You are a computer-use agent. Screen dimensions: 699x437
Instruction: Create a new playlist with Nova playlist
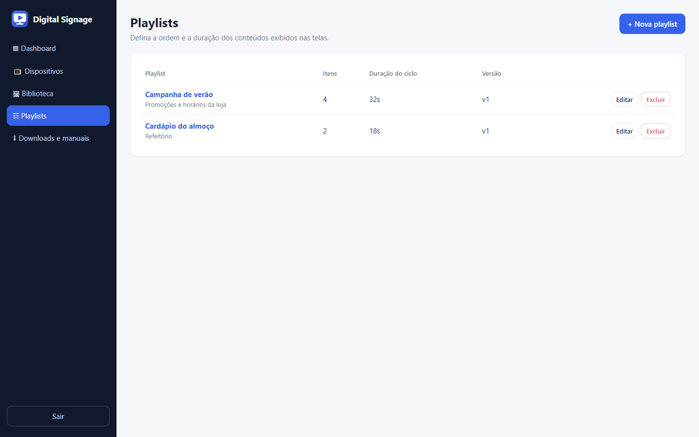(x=652, y=24)
